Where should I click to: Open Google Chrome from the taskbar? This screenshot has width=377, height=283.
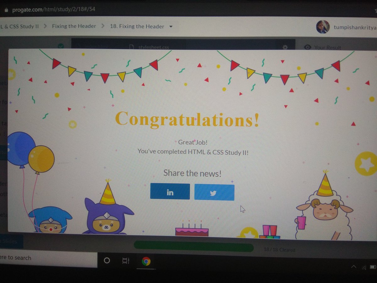tap(146, 261)
